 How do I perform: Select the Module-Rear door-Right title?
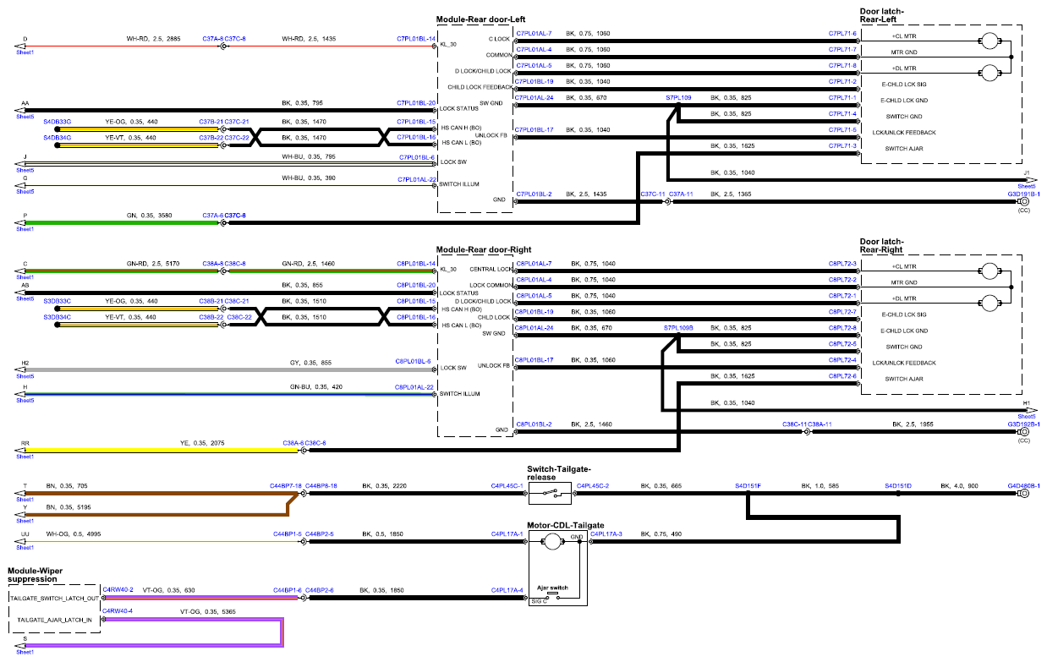(484, 250)
